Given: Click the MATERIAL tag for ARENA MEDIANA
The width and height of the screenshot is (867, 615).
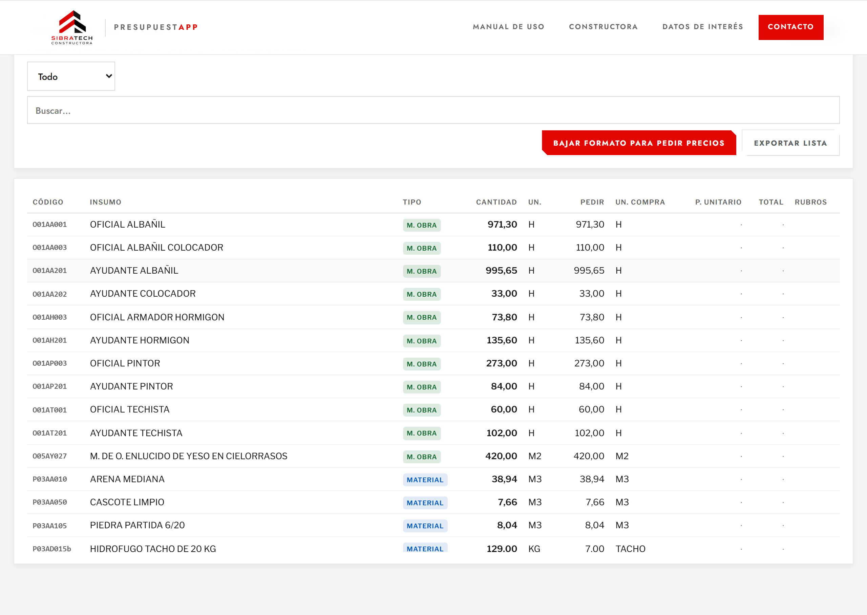Looking at the screenshot, I should coord(425,480).
